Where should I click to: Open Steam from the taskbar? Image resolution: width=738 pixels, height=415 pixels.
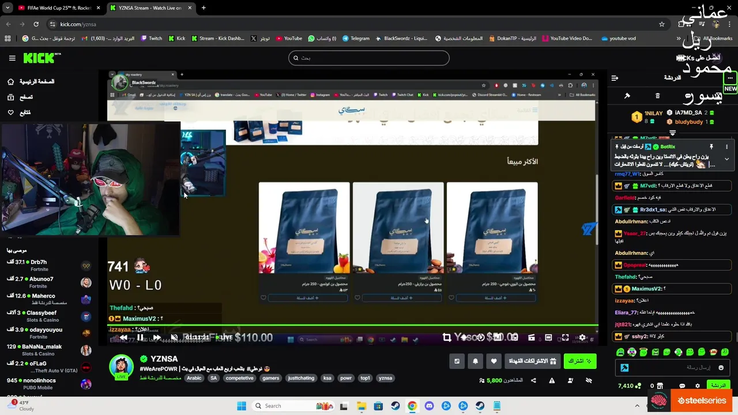point(395,406)
